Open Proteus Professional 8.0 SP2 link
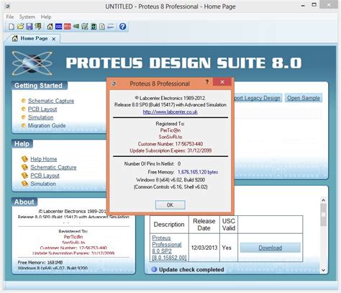 [169, 248]
